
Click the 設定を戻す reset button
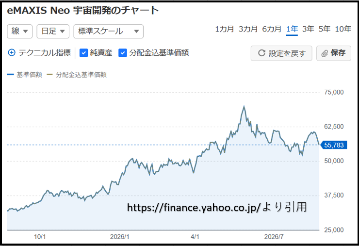[x=281, y=53]
